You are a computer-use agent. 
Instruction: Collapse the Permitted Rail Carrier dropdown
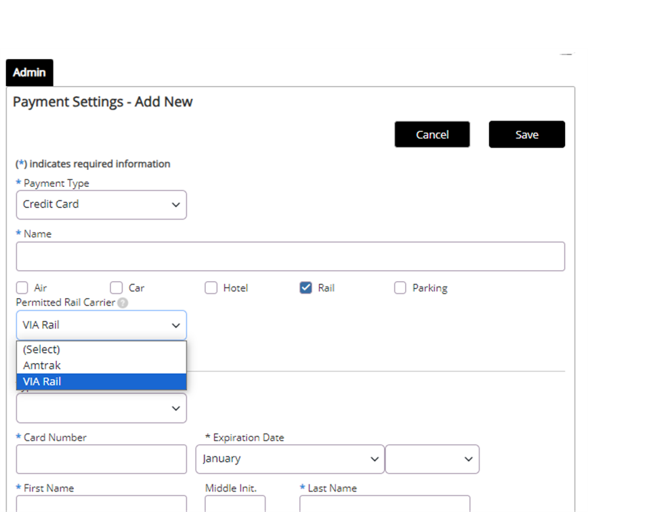click(x=102, y=325)
